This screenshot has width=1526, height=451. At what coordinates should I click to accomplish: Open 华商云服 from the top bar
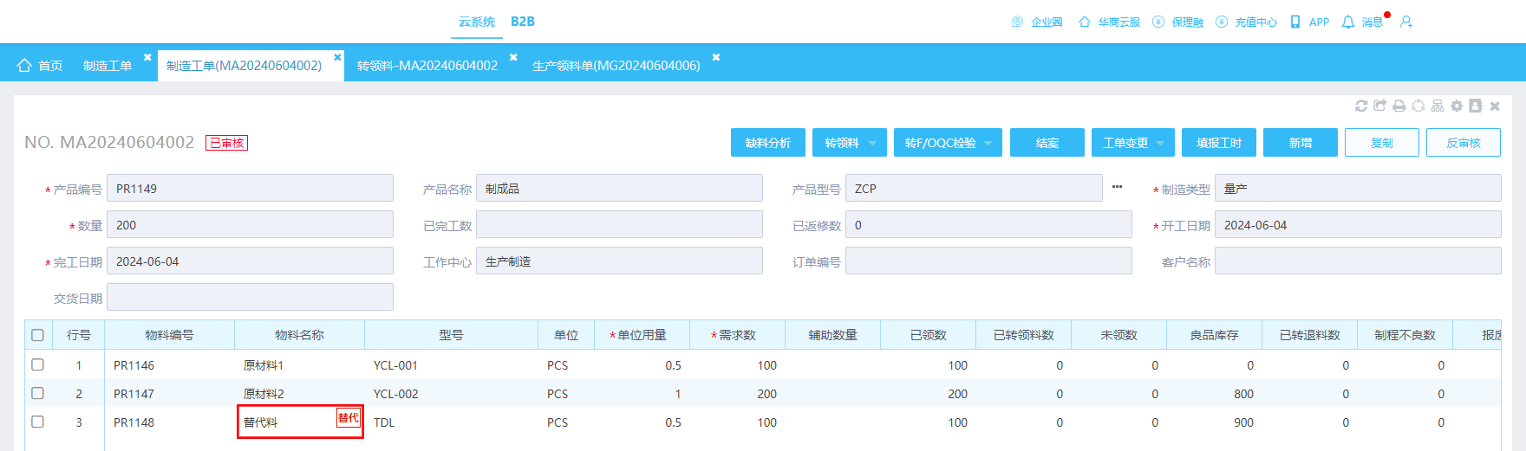coord(1109,22)
